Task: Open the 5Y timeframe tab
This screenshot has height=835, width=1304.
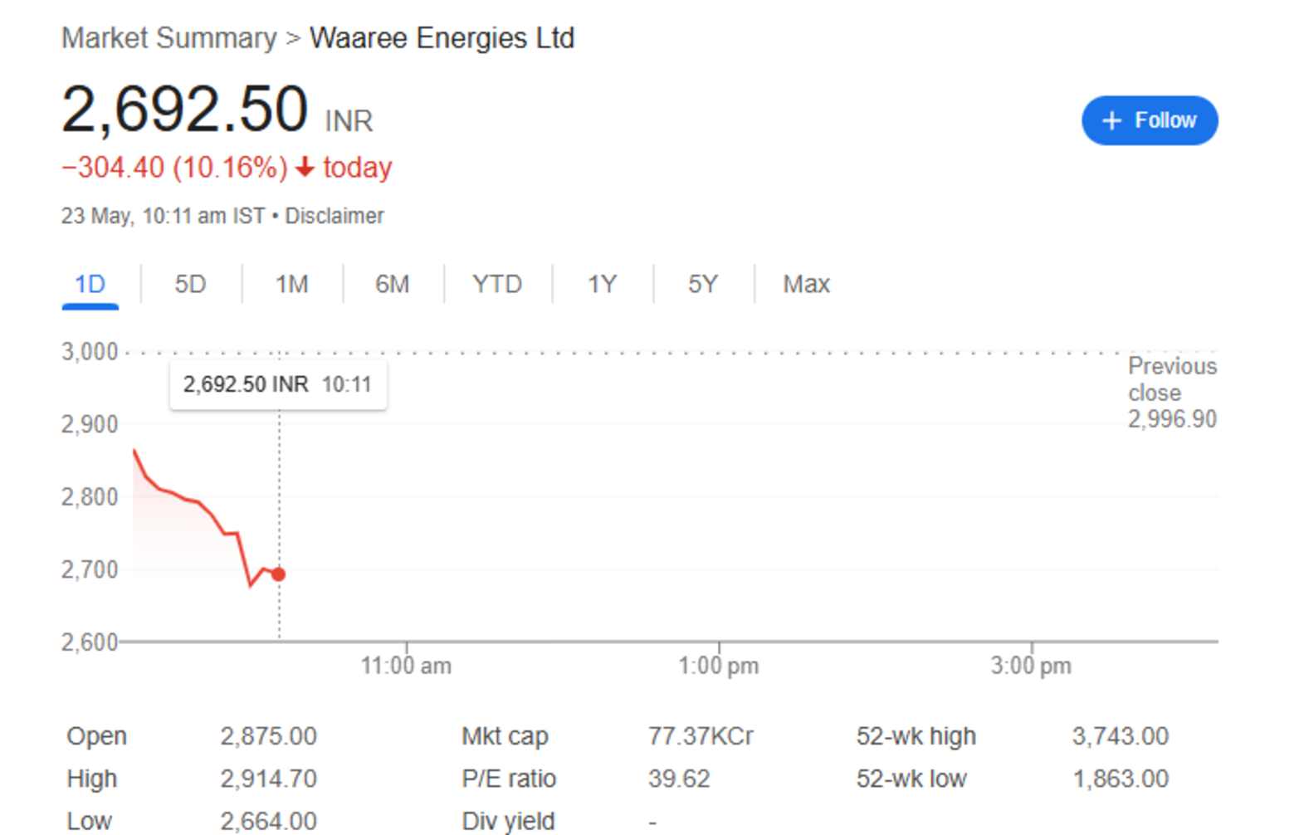Action: click(701, 284)
